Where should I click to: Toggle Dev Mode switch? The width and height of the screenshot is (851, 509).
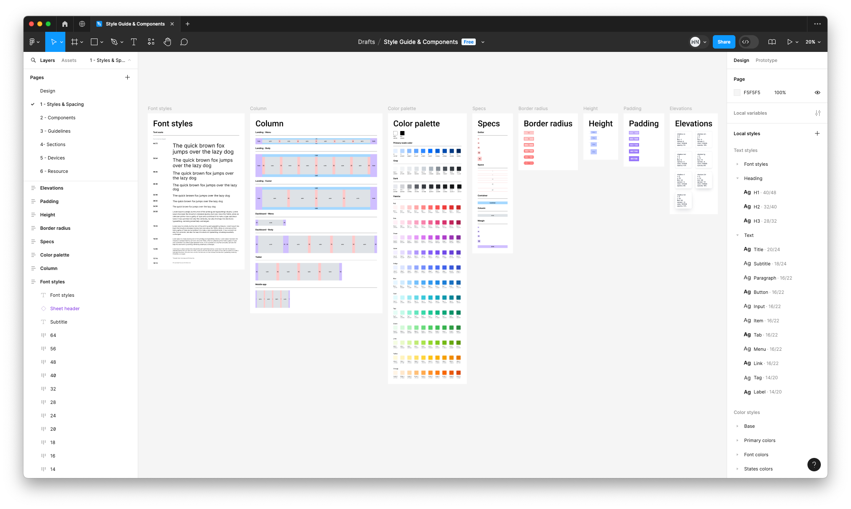[x=749, y=42]
